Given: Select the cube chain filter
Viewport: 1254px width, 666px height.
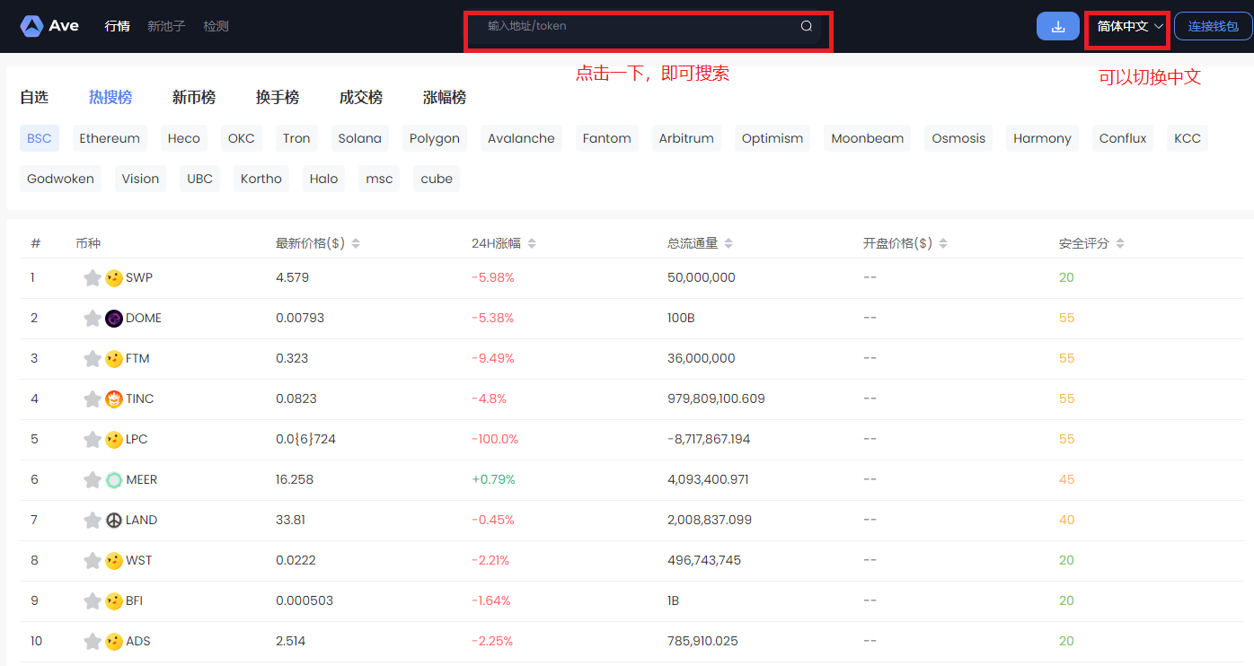Looking at the screenshot, I should click(437, 179).
